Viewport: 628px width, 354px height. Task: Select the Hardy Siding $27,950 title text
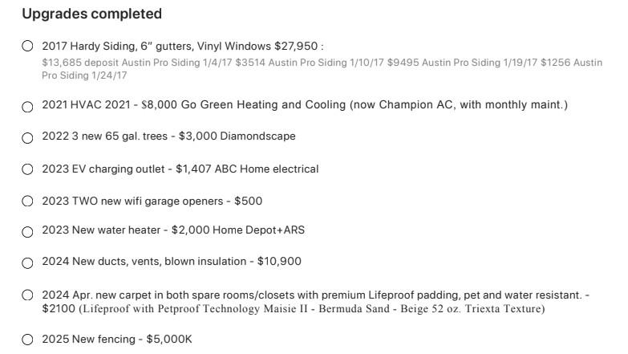coord(182,47)
